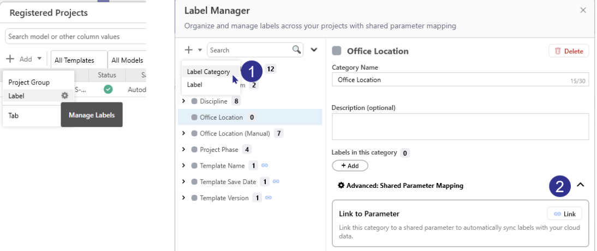Collapse the Advanced Shared Parameter Mapping section
Image resolution: width=597 pixels, height=251 pixels.
(x=580, y=185)
